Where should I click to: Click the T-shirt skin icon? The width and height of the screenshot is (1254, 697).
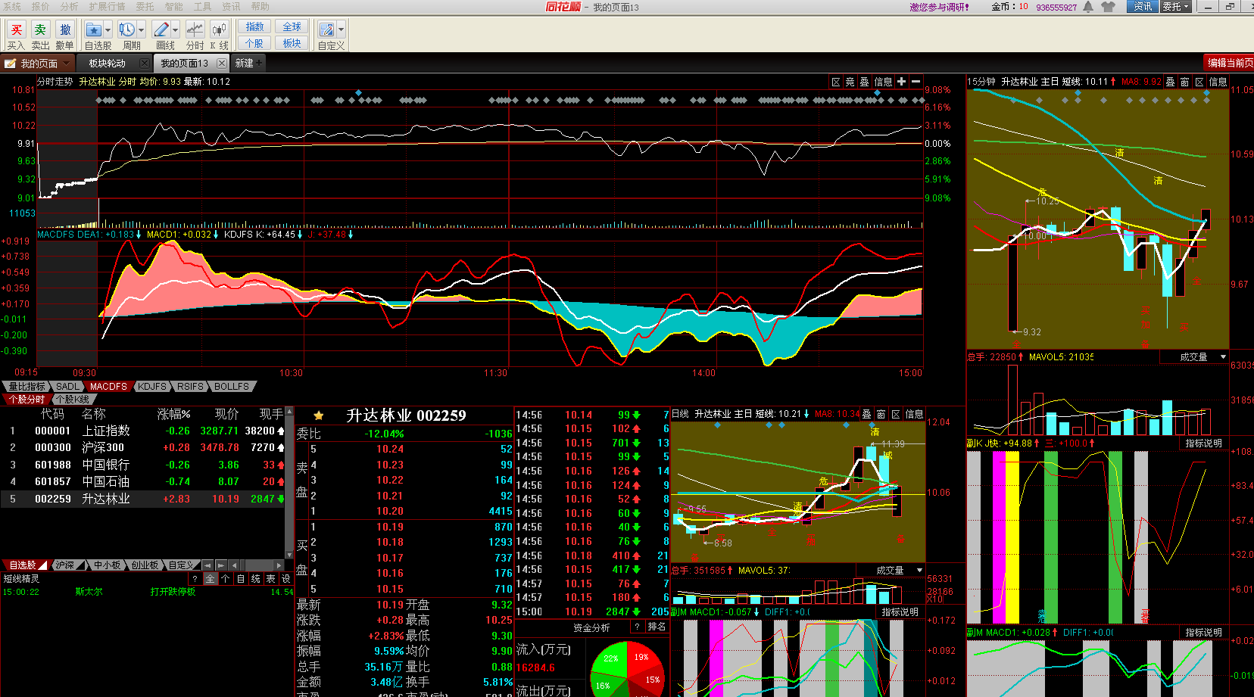click(1109, 7)
